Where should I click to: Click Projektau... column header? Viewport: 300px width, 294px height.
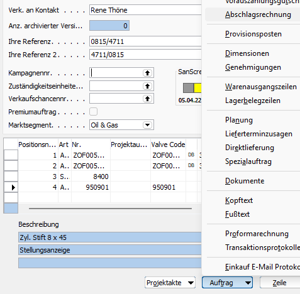pos(130,144)
